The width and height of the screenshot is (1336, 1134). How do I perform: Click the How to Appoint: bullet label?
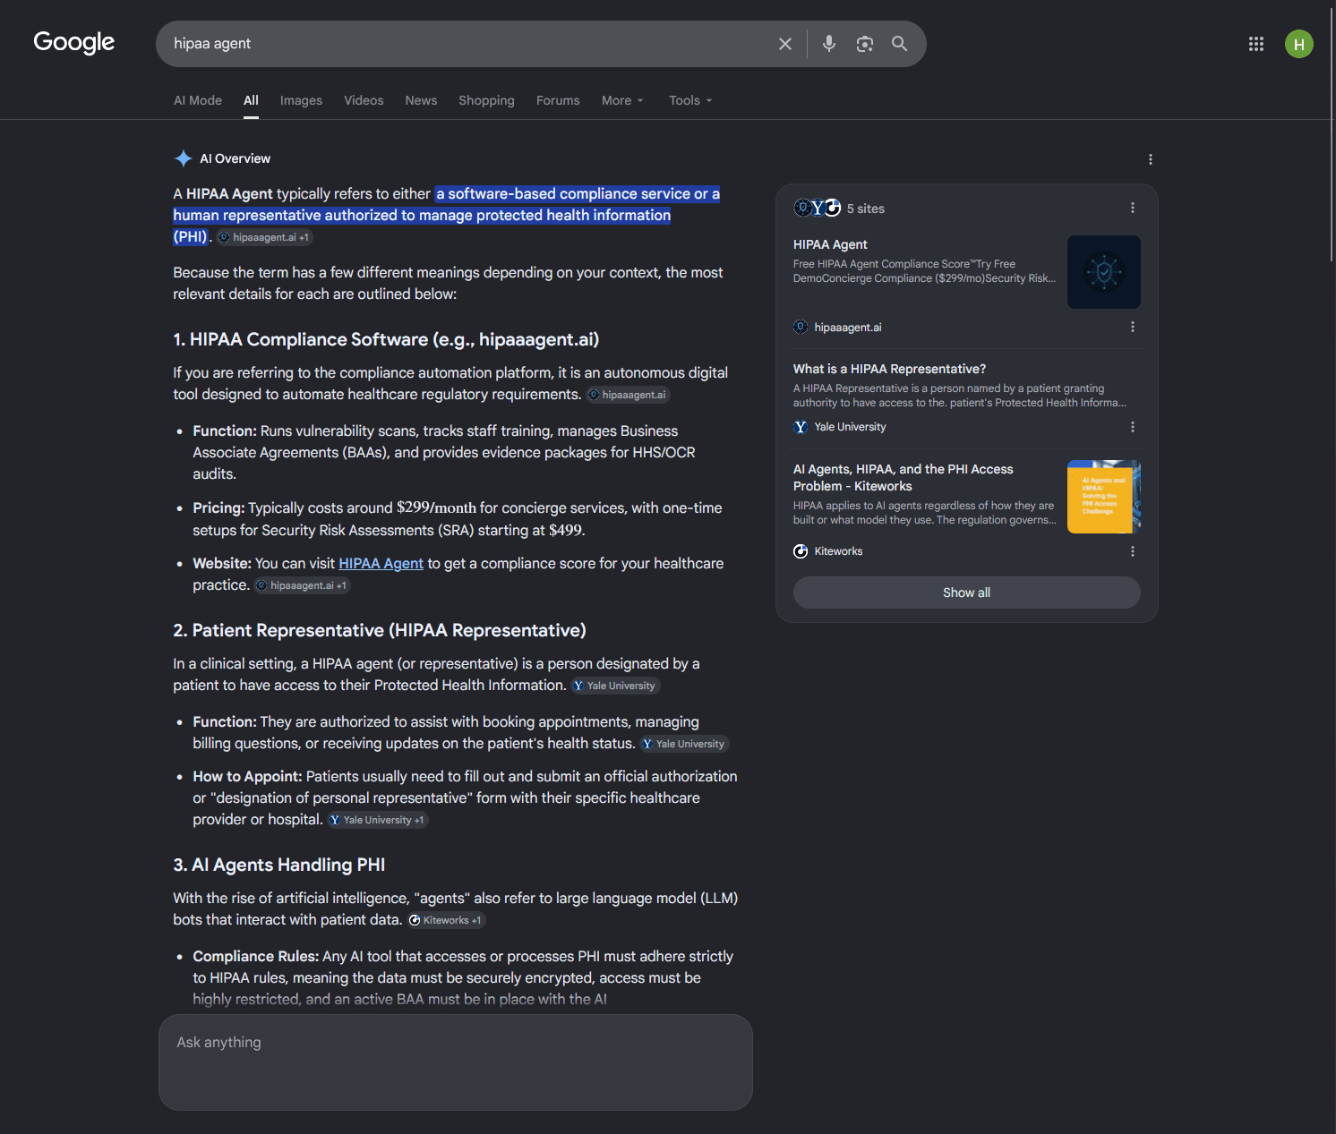247,776
